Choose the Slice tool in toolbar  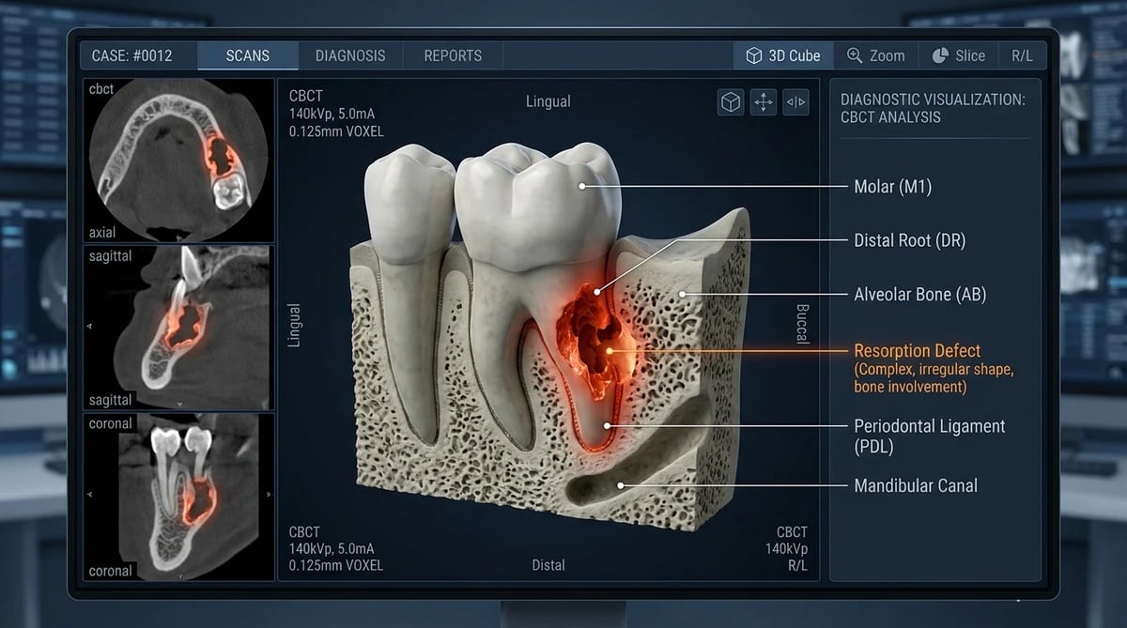point(958,55)
